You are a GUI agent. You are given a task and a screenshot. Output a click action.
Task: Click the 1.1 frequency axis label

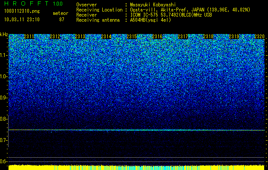pyautogui.click(x=3, y=55)
